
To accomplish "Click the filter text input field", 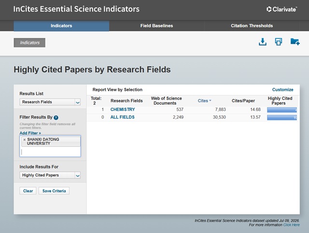I will [x=50, y=151].
